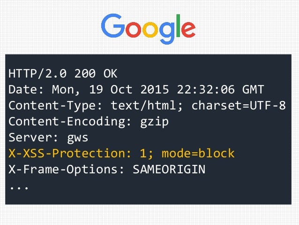Click the 22:32:06 GMT timestamp
This screenshot has width=299, height=225.
(221, 89)
